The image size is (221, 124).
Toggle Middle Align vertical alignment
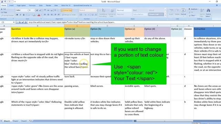point(48,10)
